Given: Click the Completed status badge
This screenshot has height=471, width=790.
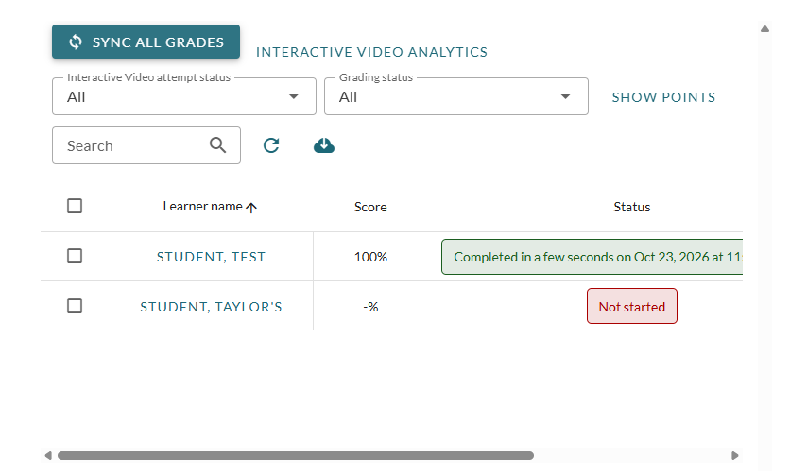Looking at the screenshot, I should 592,257.
